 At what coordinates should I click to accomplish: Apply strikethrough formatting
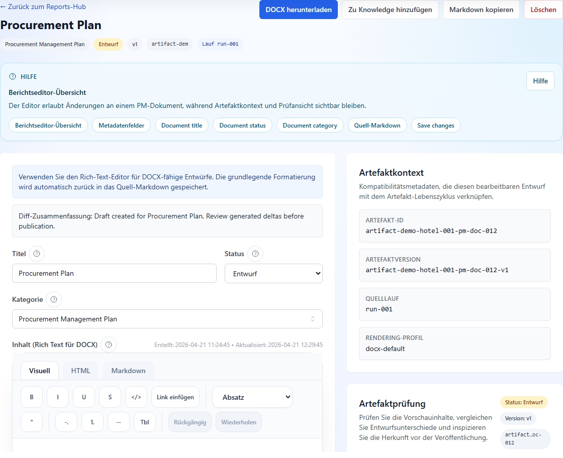pyautogui.click(x=110, y=397)
